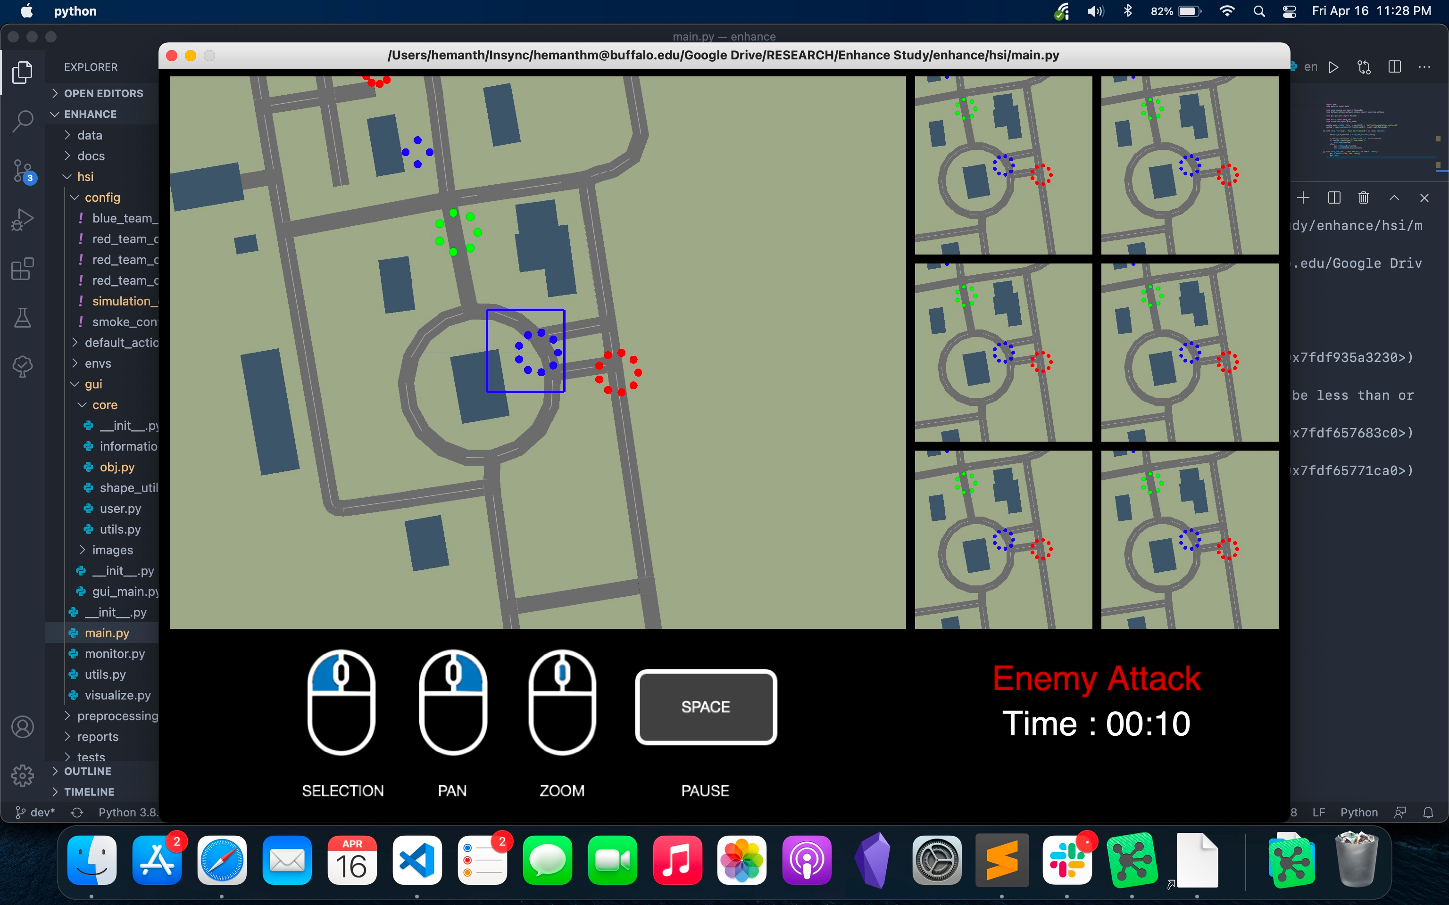This screenshot has width=1449, height=905.
Task: Open monitor.py in the explorer
Action: click(x=114, y=654)
